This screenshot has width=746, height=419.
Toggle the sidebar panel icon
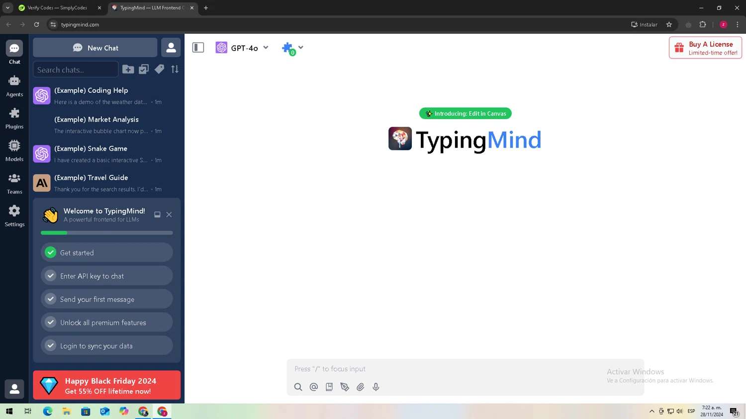[198, 48]
